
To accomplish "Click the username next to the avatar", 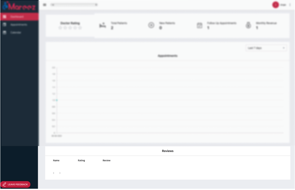I will [283, 5].
